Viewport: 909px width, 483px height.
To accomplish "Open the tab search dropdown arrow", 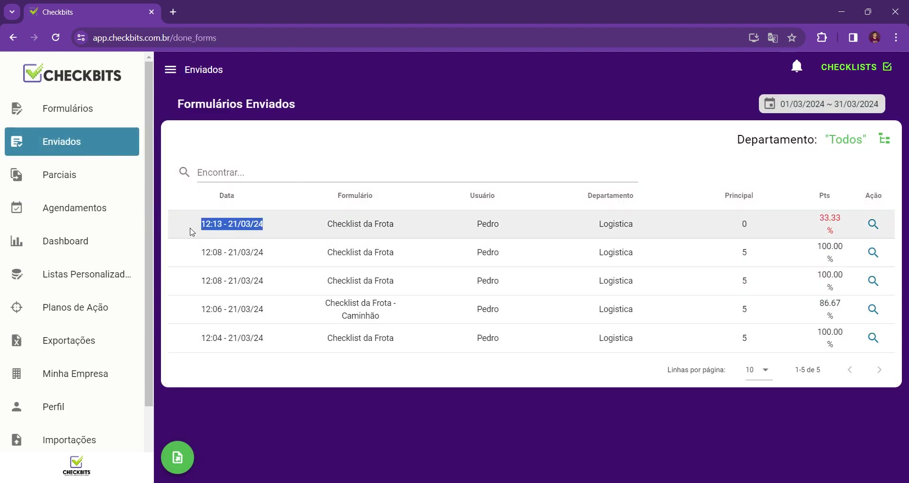I will 12,12.
